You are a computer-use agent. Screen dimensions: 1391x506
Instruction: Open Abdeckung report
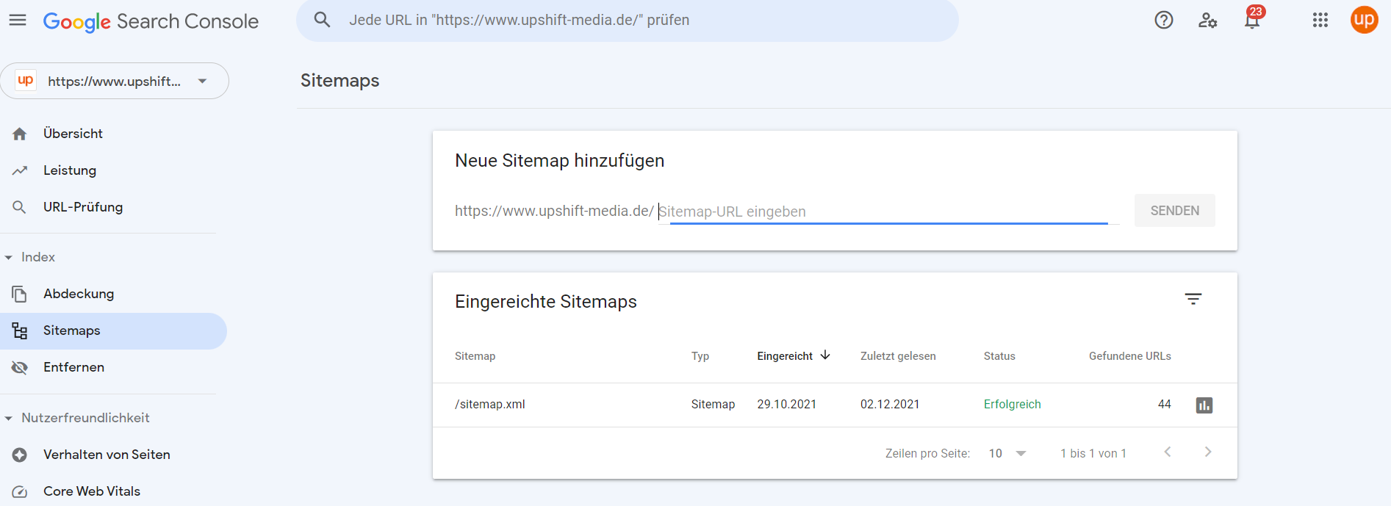tap(79, 294)
